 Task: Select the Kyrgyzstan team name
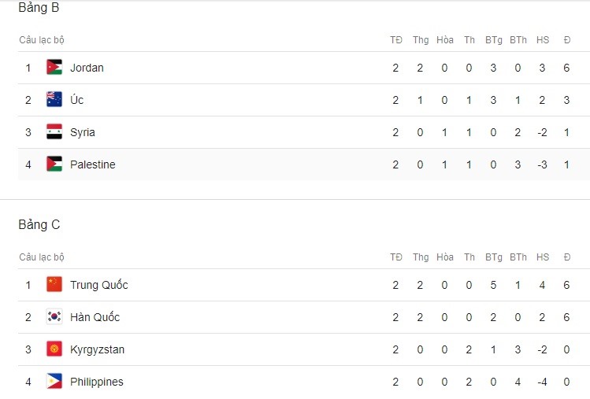97,349
